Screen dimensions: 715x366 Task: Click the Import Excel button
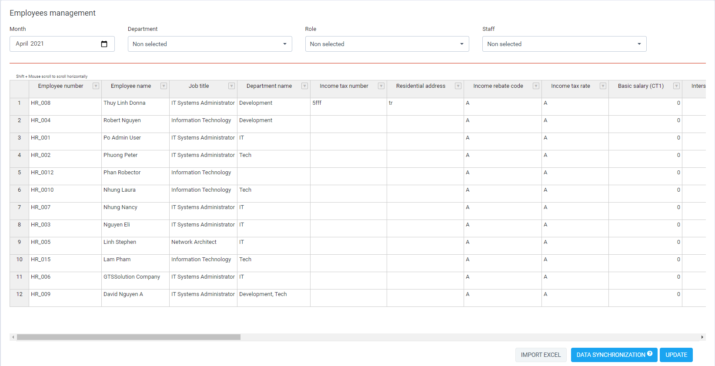(x=541, y=355)
